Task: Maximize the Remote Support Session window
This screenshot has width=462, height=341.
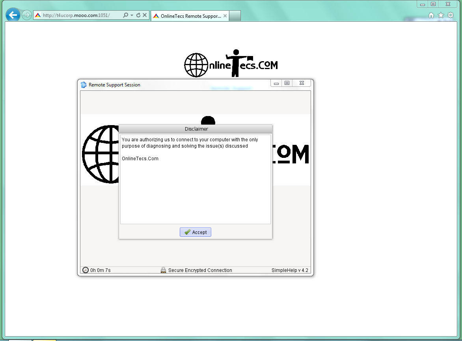Action: coord(287,83)
